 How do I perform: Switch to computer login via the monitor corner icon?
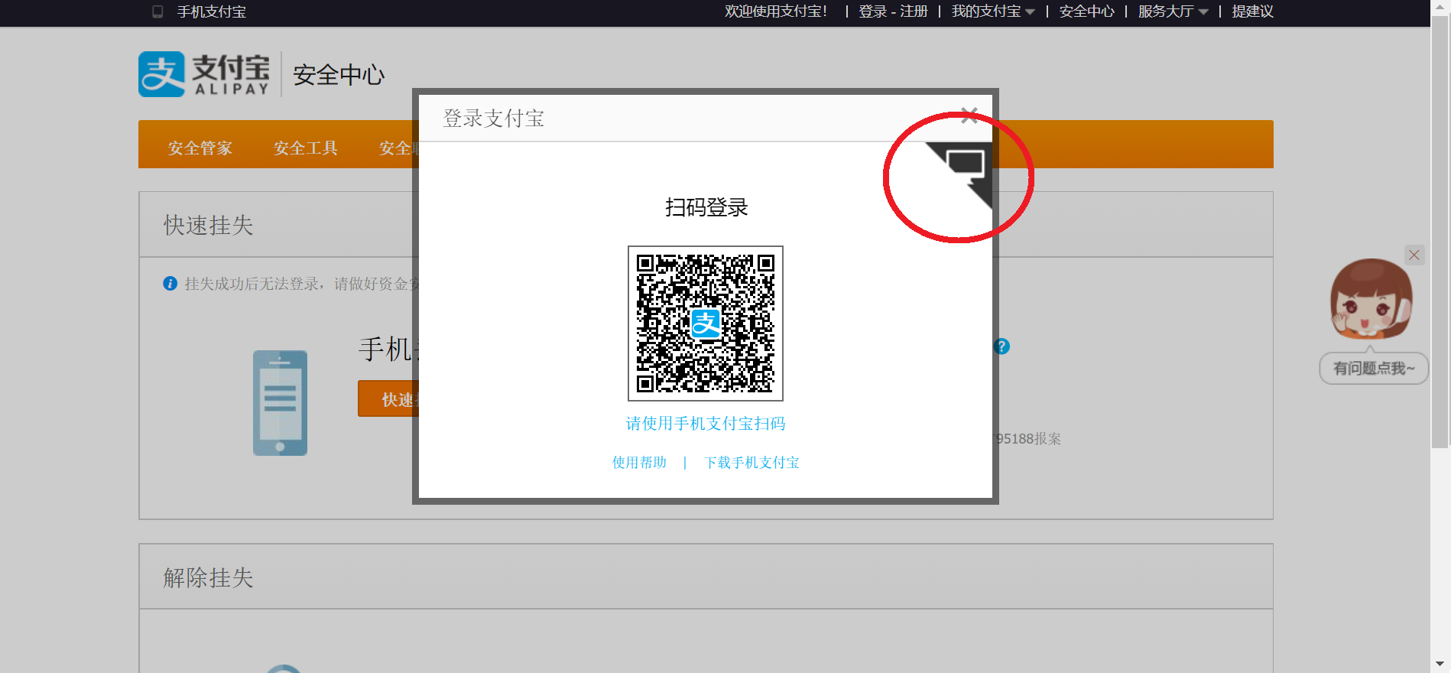966,165
